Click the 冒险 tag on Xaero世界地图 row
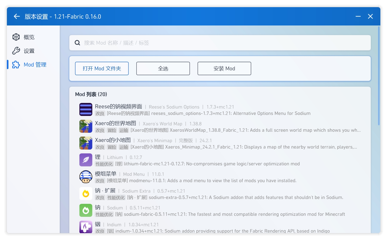Screen dimensions: 387x240 (112, 130)
